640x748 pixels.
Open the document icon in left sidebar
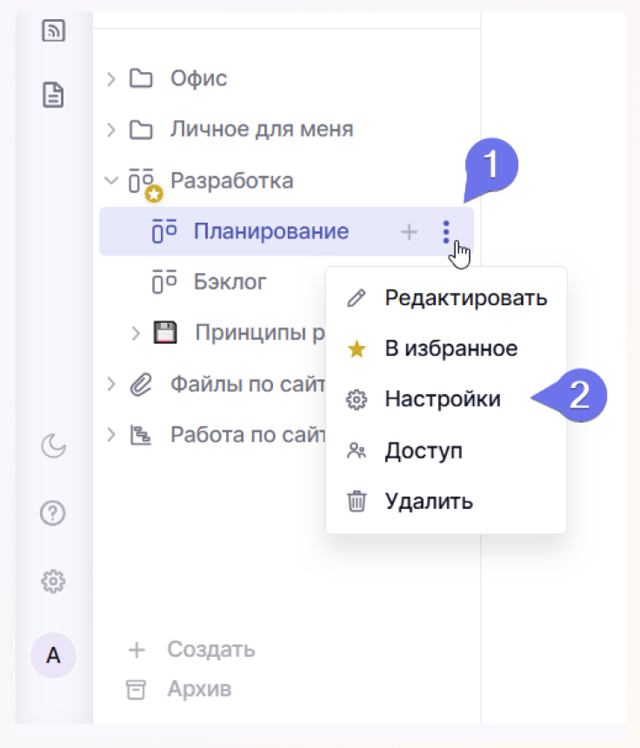pyautogui.click(x=54, y=94)
